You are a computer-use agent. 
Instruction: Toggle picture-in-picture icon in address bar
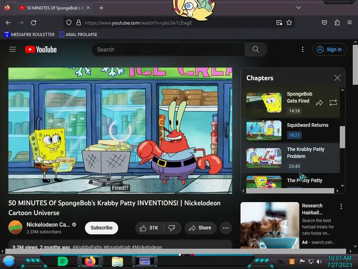click(279, 23)
